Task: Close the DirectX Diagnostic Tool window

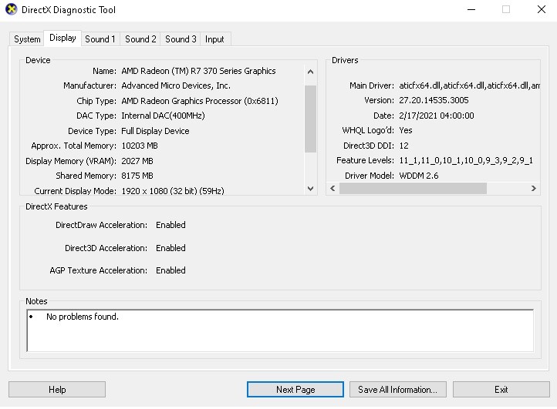Action: pos(542,9)
